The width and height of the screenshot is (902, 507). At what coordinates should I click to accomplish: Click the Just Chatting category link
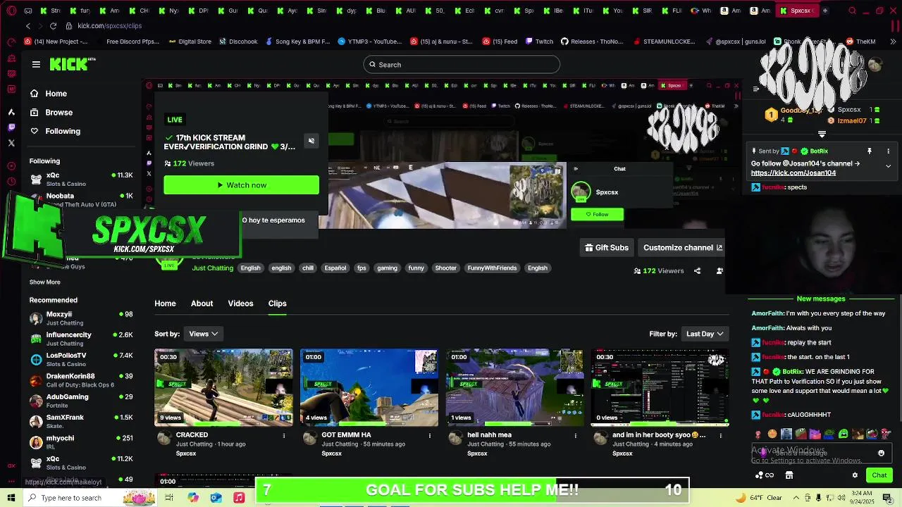click(x=212, y=268)
